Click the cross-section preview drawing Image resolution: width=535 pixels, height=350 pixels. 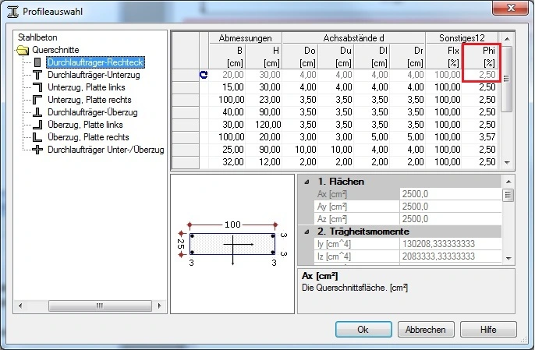pyautogui.click(x=232, y=243)
